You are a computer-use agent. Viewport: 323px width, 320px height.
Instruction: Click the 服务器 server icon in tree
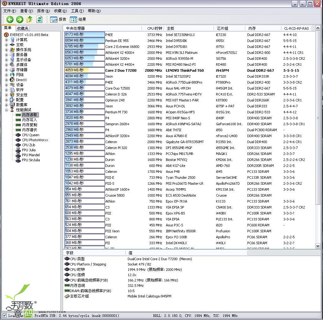[x=12, y=54]
